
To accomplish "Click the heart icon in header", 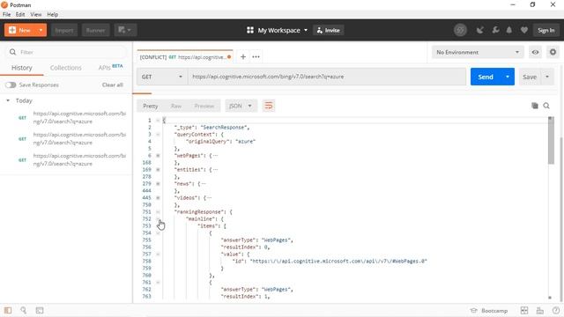I will point(524,30).
